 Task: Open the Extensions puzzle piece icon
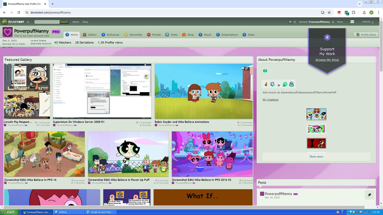click(x=354, y=13)
